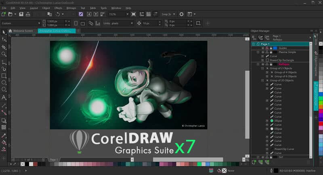323x175 pixels.
Task: Open the Effects menu
Action: click(x=58, y=8)
